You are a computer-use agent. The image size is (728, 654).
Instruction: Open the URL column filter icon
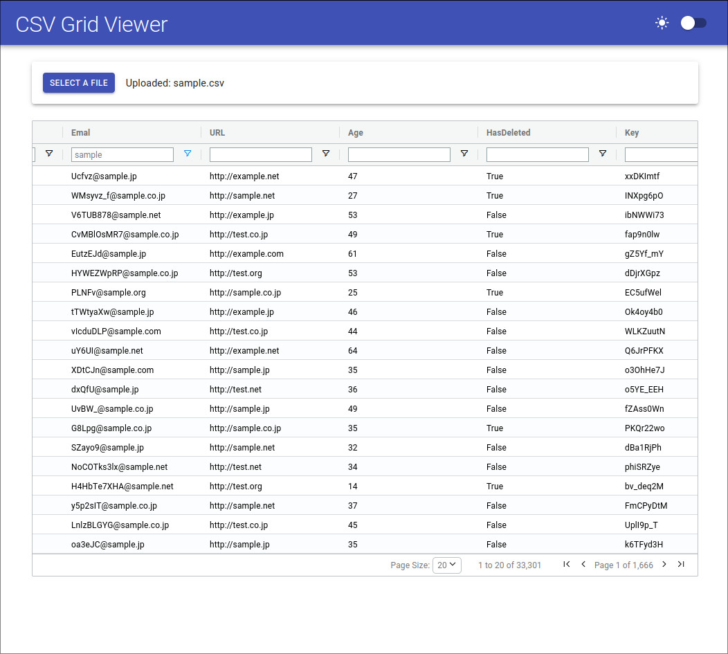pos(326,154)
